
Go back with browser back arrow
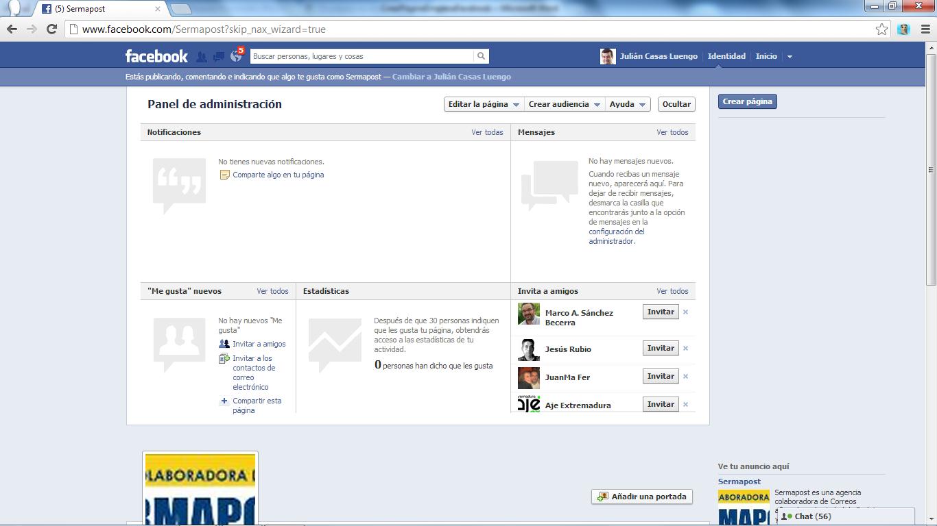click(x=12, y=29)
